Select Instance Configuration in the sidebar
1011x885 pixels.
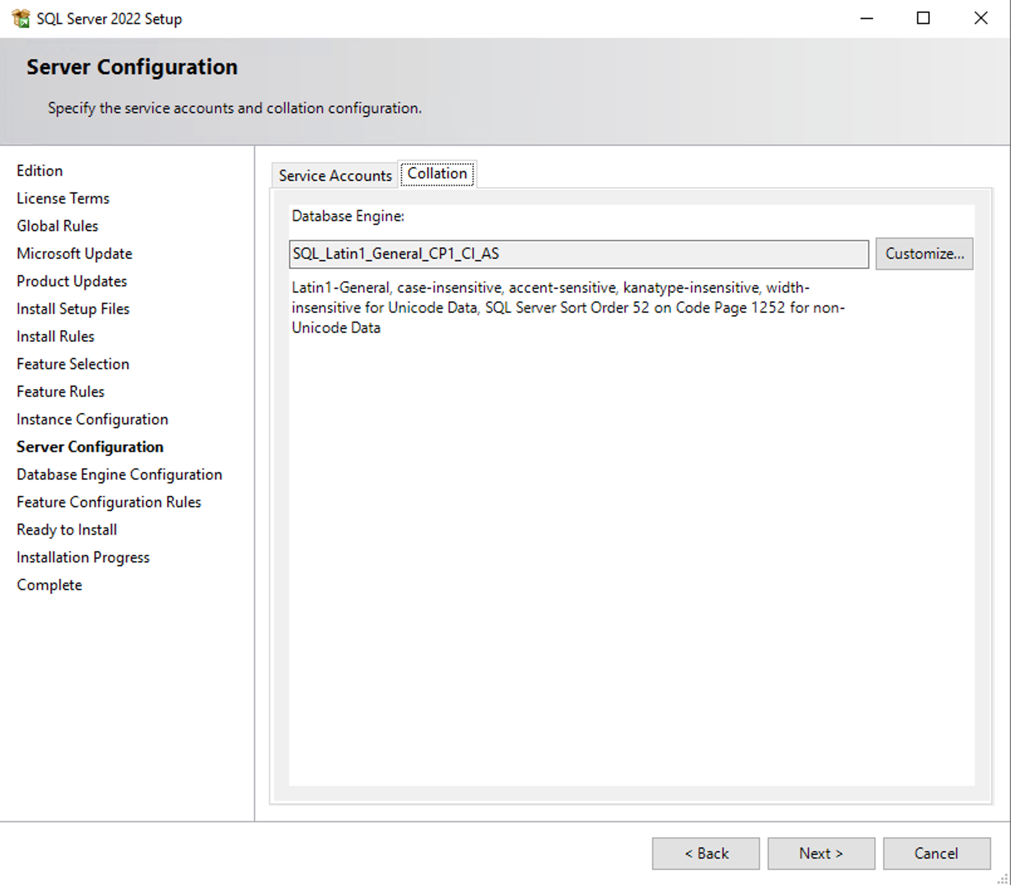92,419
